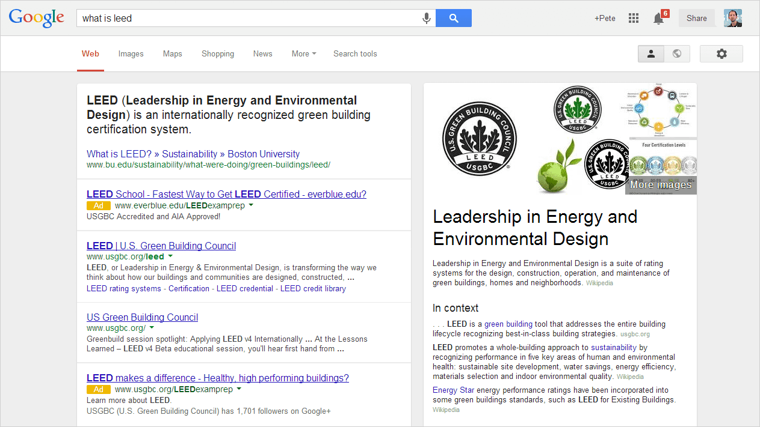Open the notifications bell icon
This screenshot has width=760, height=427.
point(658,19)
